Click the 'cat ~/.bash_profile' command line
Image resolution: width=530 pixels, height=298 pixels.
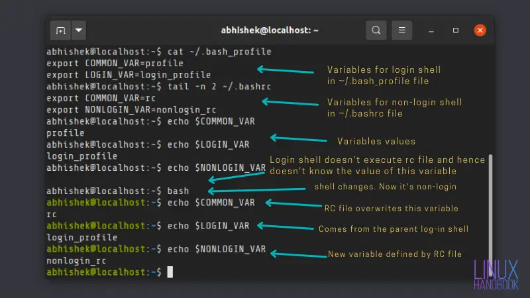click(x=159, y=52)
